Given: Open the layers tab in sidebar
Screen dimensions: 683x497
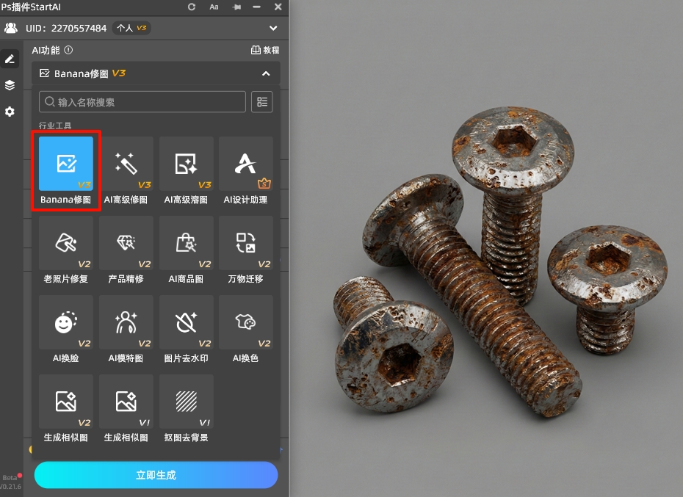Looking at the screenshot, I should pyautogui.click(x=10, y=85).
